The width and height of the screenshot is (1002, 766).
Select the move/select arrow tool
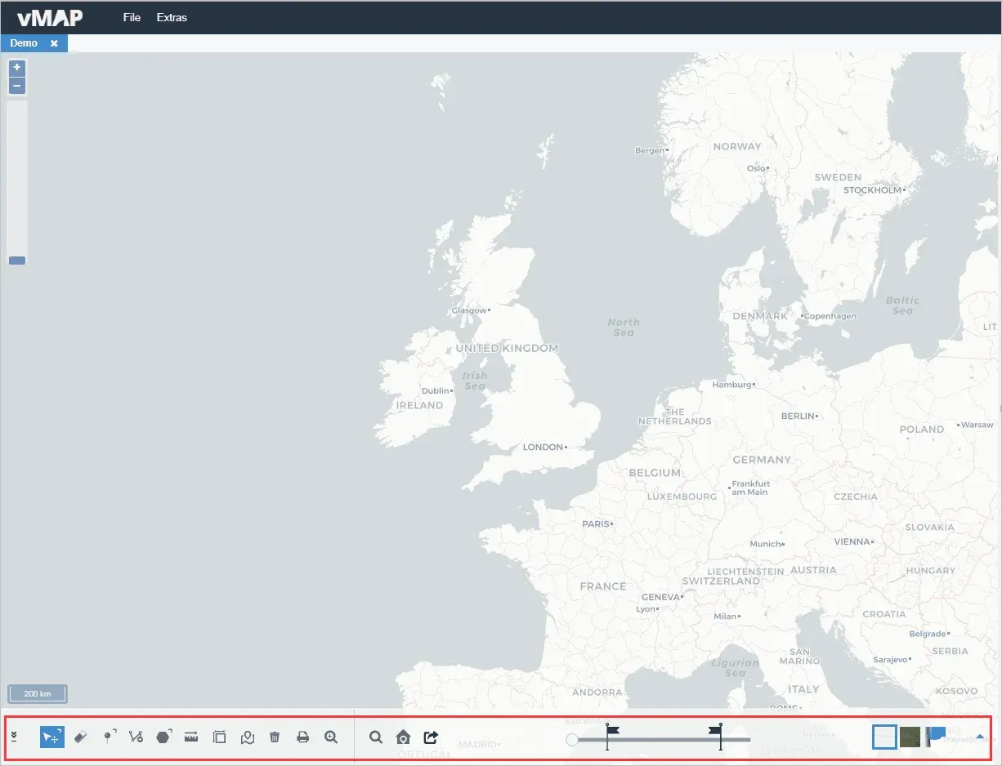(x=52, y=737)
